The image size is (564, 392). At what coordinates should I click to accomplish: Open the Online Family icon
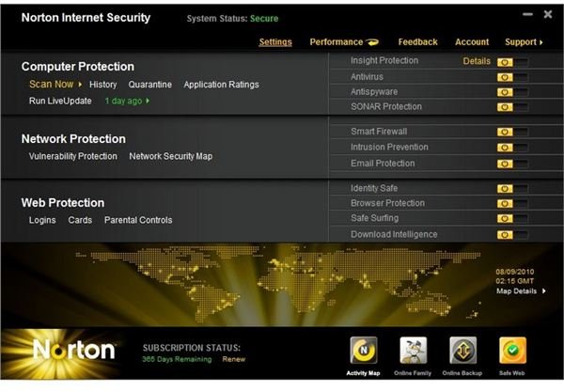click(414, 350)
